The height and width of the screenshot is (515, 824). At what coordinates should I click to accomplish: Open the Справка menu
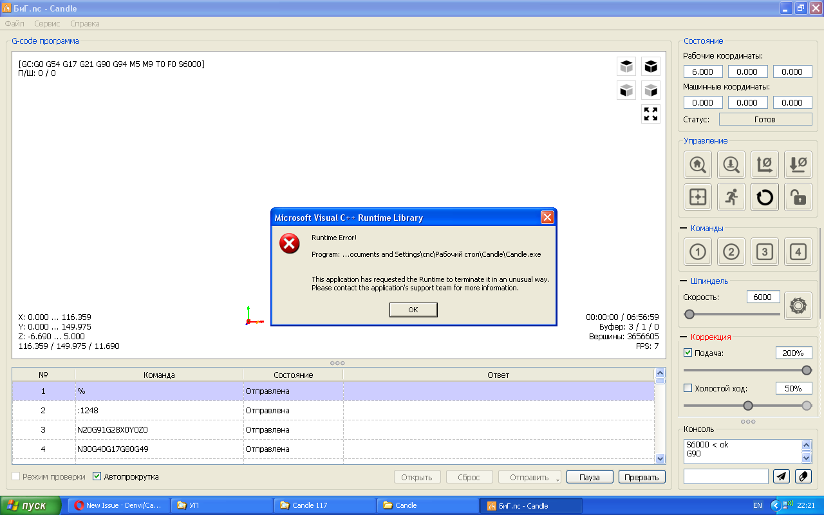pos(85,24)
